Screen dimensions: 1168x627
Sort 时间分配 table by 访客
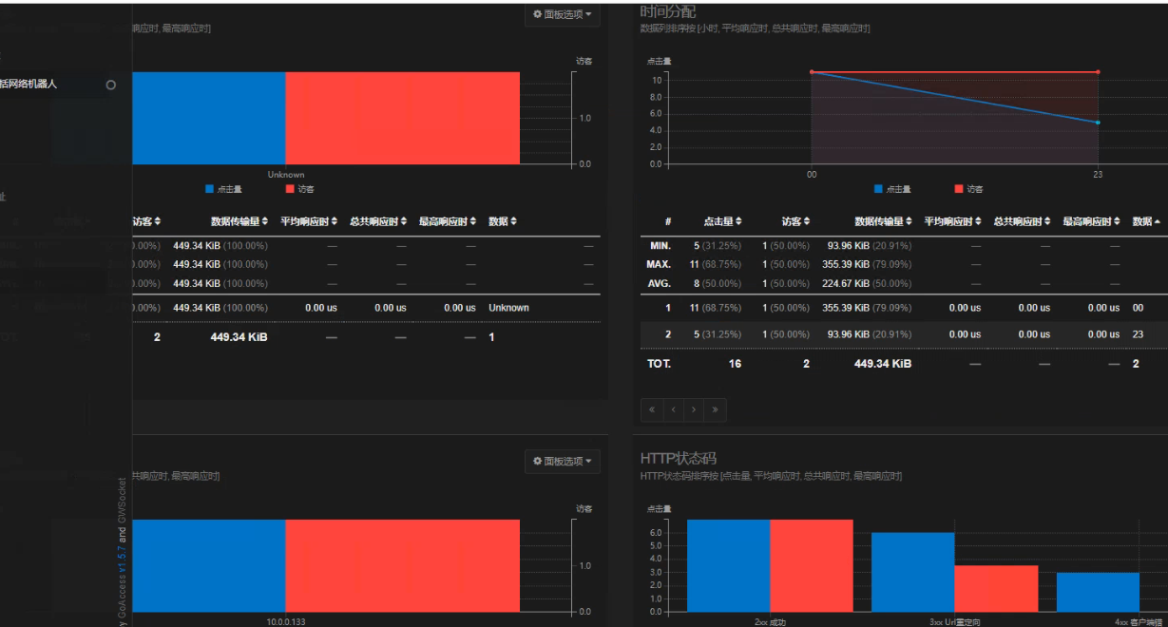coord(795,221)
